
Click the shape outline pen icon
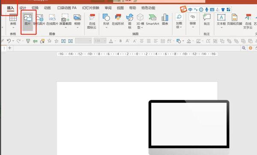(198, 41)
